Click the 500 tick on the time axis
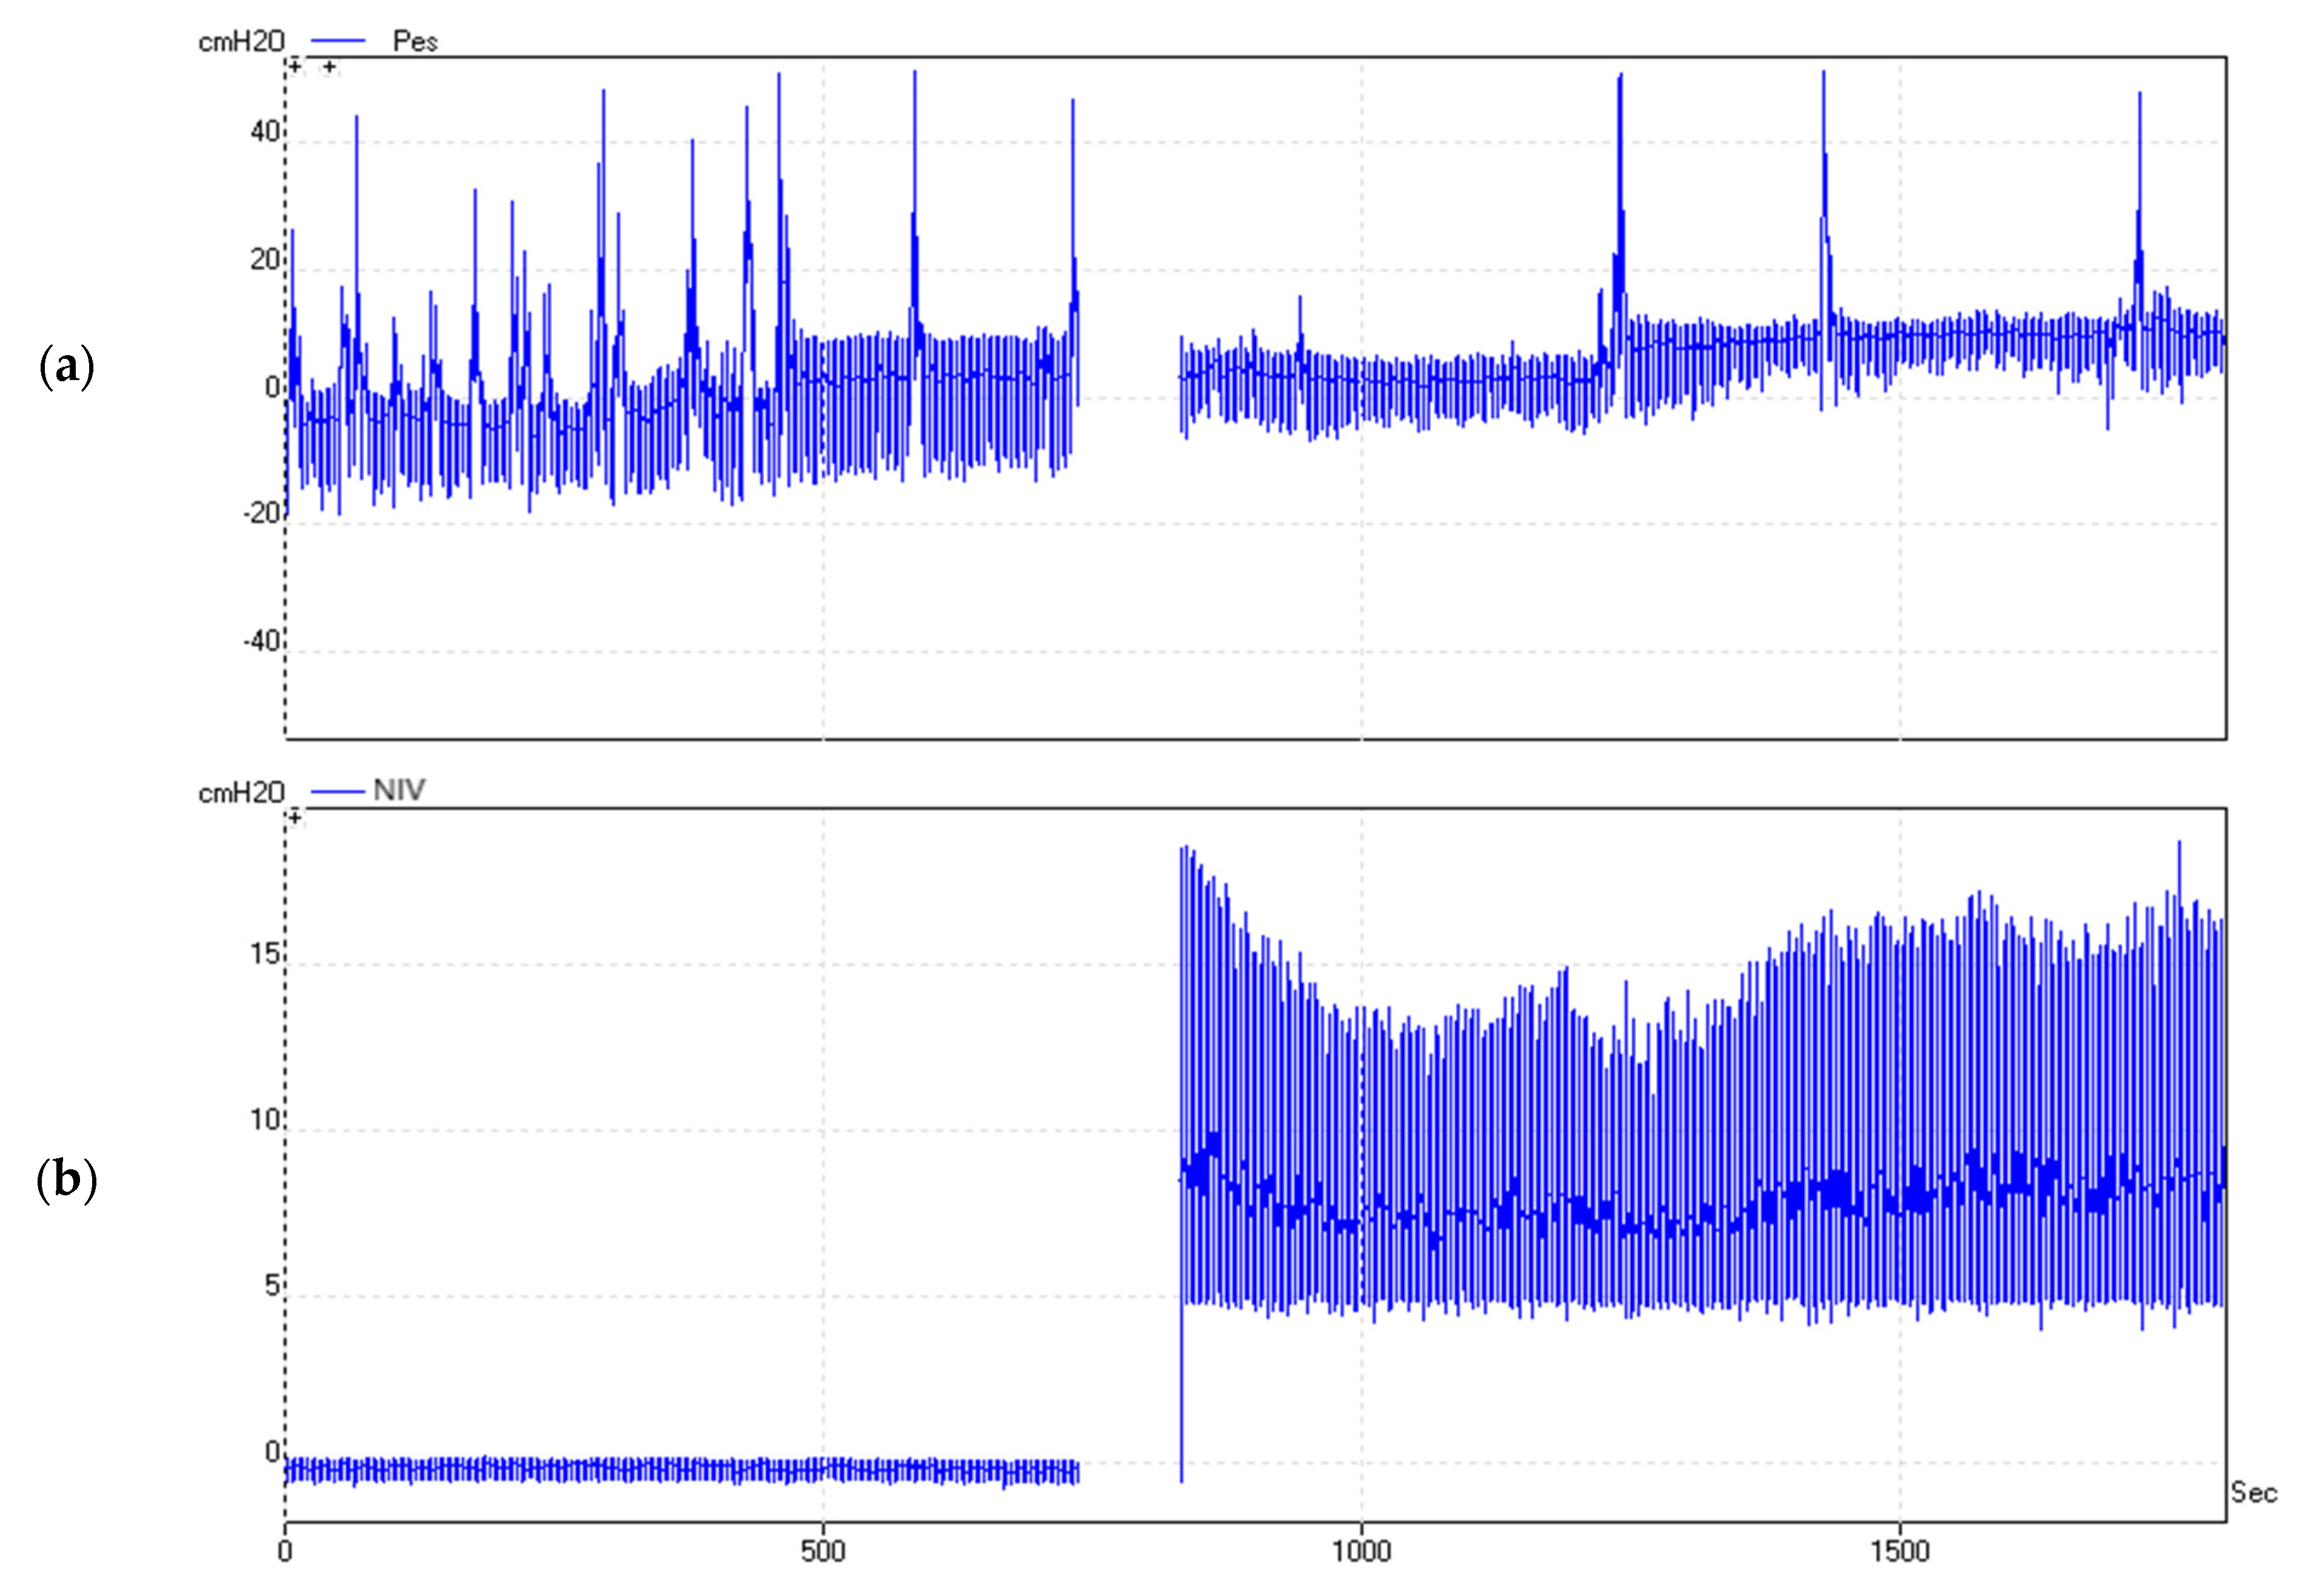Screen dimensions: 2302x1596 [x=822, y=1551]
